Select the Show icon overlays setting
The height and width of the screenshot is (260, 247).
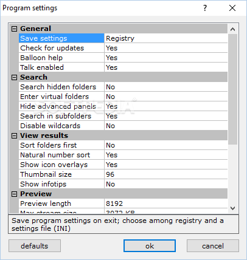coord(61,165)
